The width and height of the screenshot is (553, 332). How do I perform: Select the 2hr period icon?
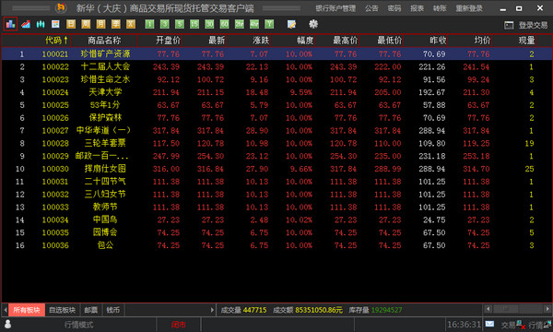pos(240,24)
